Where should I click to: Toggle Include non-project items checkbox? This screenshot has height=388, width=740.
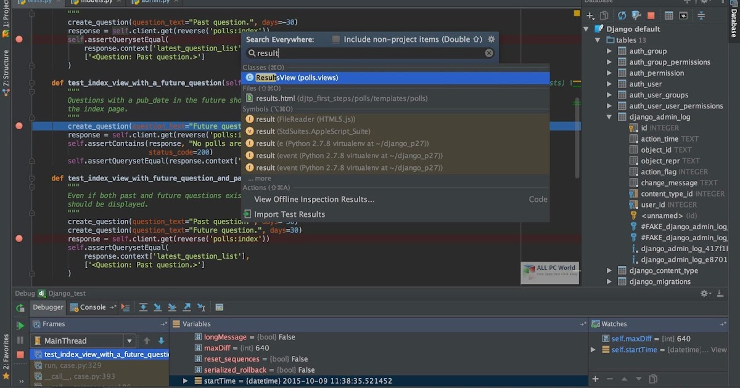pos(336,39)
